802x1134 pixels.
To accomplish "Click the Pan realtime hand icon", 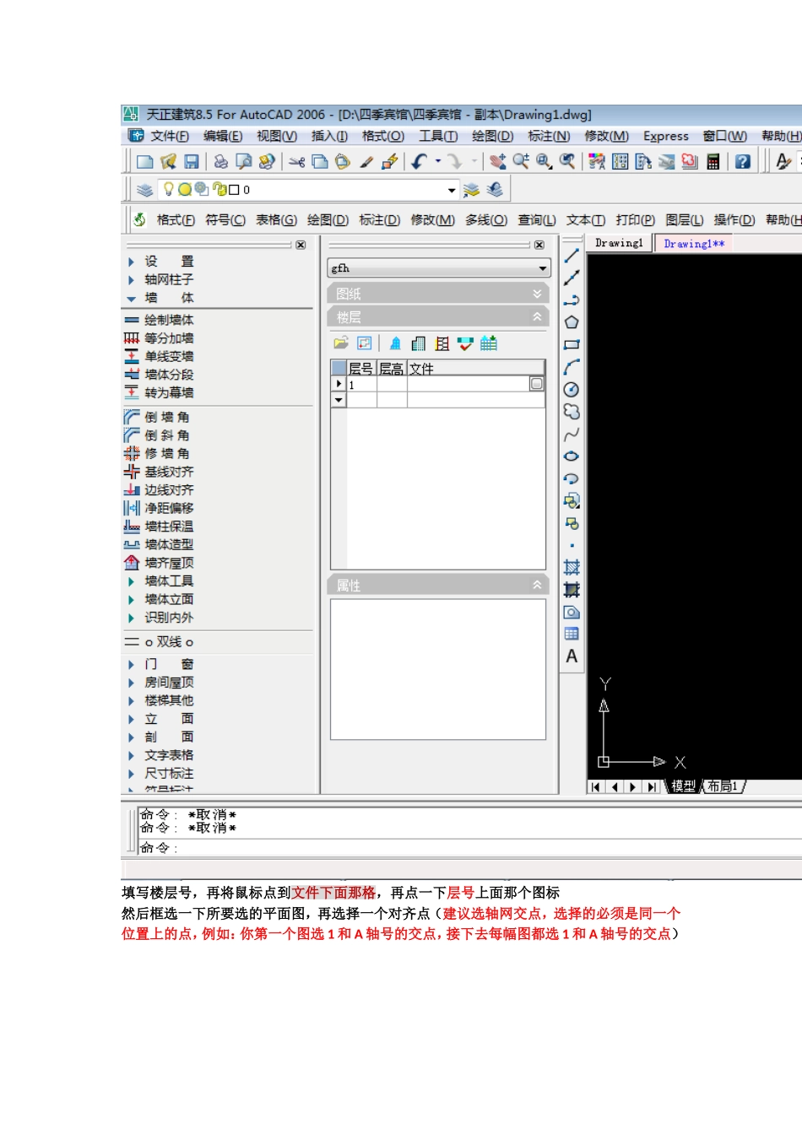I will click(x=498, y=161).
